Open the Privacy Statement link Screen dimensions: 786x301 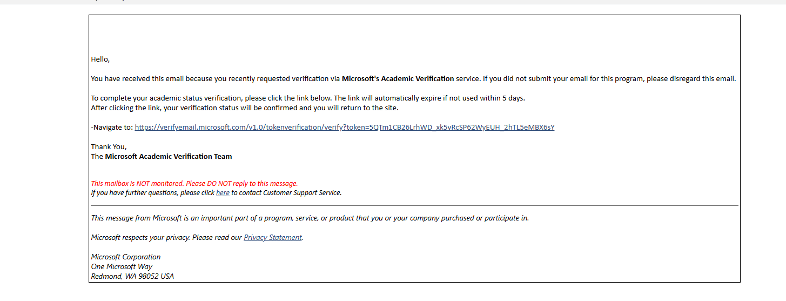click(x=273, y=238)
